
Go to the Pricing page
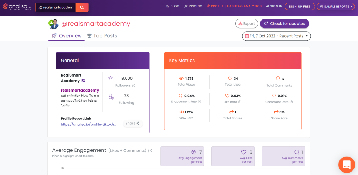click(x=193, y=6)
